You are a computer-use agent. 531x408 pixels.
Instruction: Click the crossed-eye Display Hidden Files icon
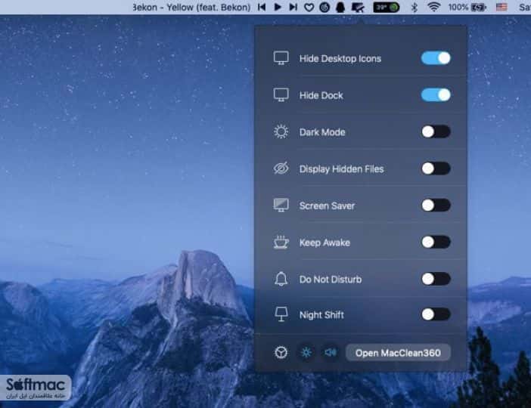tap(281, 168)
